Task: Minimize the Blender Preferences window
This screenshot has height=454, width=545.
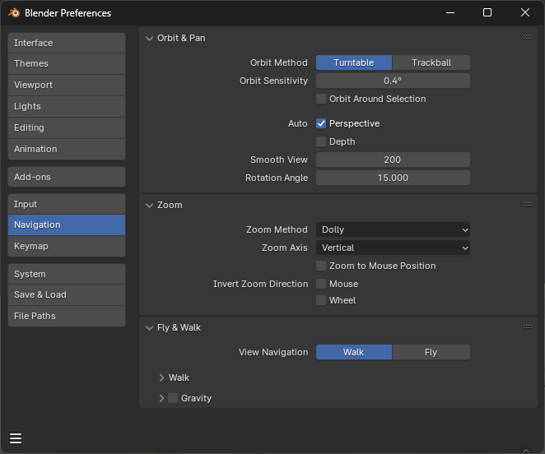Action: [x=450, y=13]
